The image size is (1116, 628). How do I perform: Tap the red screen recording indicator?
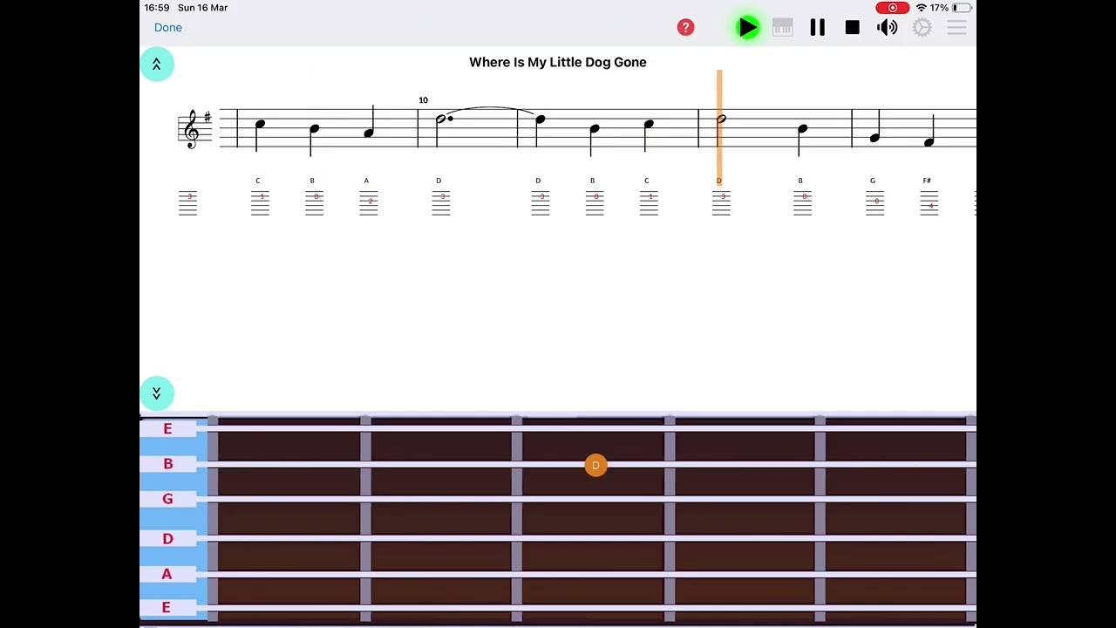pyautogui.click(x=893, y=8)
